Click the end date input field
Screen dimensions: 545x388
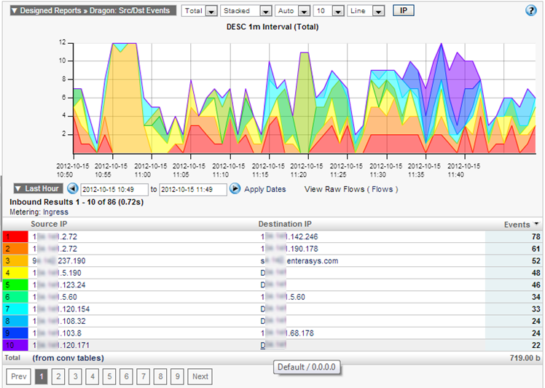[x=192, y=189]
